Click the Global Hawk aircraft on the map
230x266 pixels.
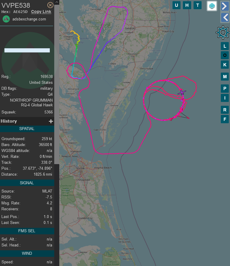pos(182,93)
